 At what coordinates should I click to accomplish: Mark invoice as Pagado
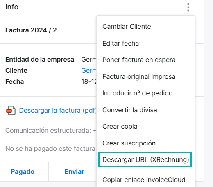click(x=23, y=172)
